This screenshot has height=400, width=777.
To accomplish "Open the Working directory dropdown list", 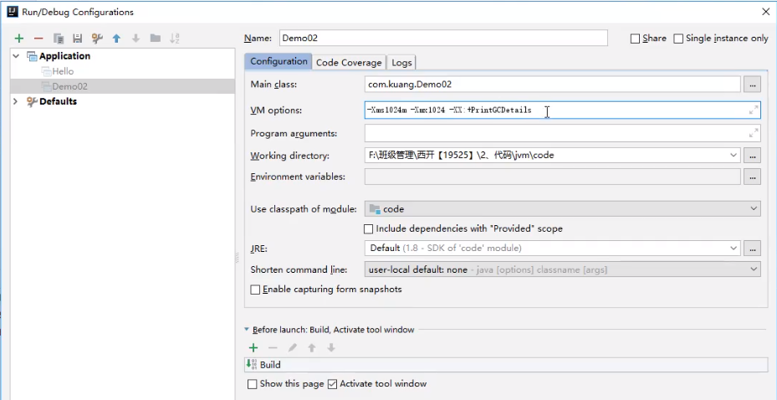I will click(734, 155).
